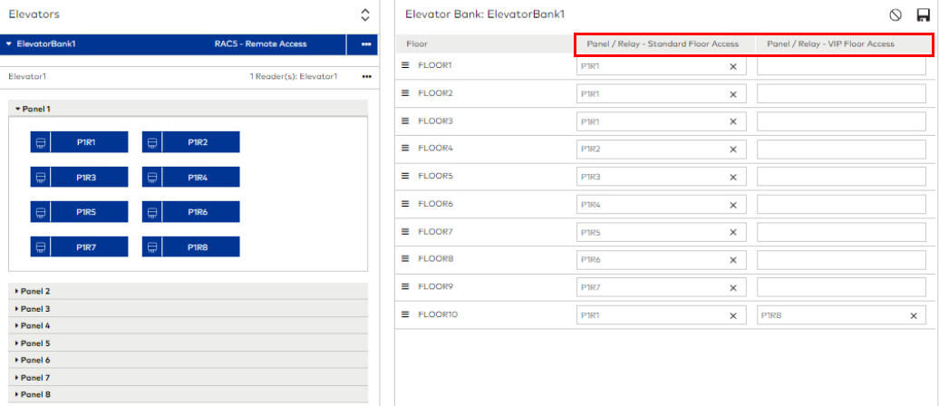Click the drag handle for FLOOR10
This screenshot has width=939, height=406.
click(406, 314)
